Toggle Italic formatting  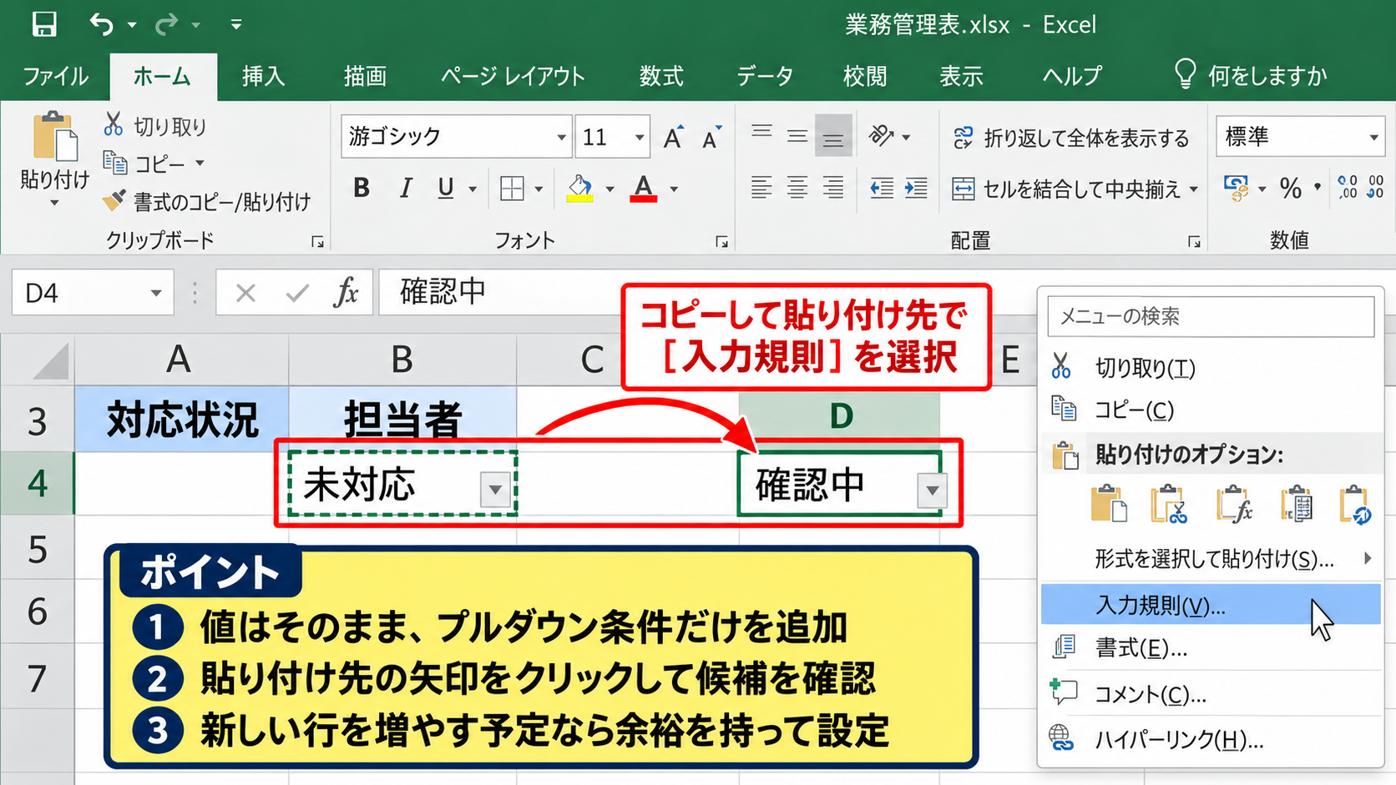405,189
